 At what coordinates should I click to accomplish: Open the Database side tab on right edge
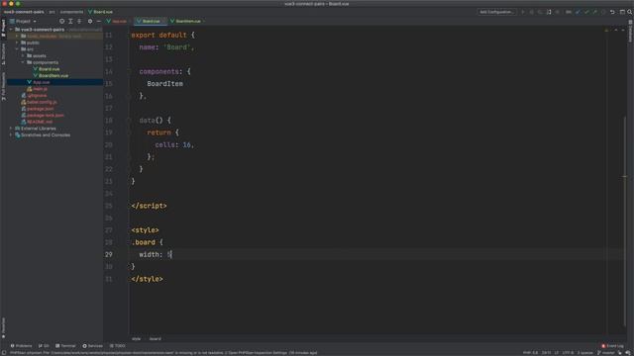(630, 31)
